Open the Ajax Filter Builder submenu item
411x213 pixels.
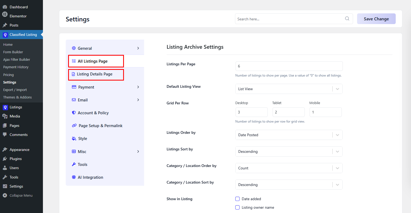pos(17,60)
